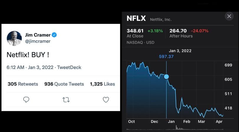Click the Netflix! BUY ! tweet text
This screenshot has height=132, width=239.
pos(28,54)
